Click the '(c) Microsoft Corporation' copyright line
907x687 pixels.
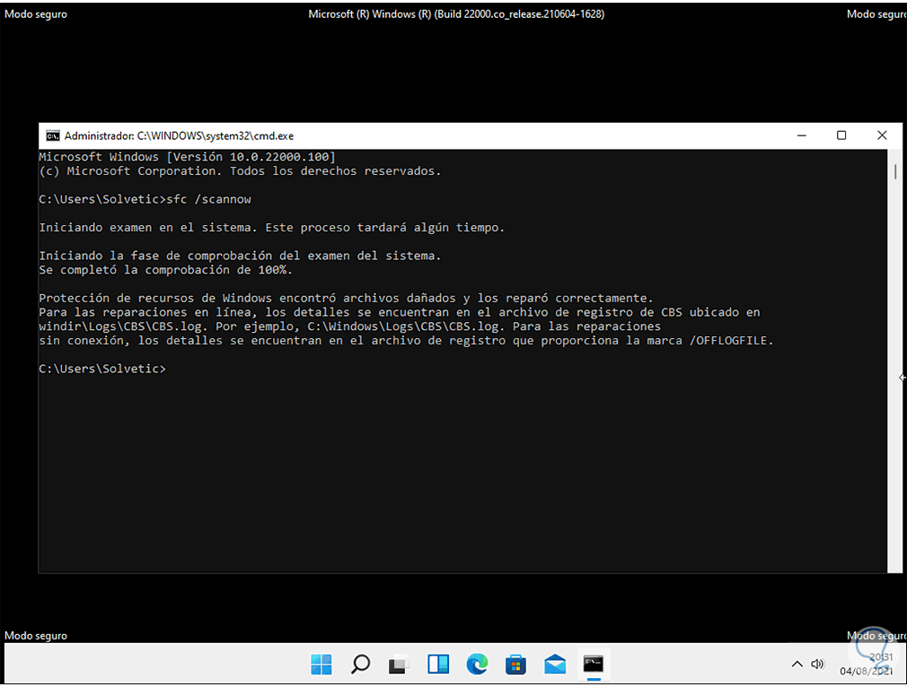point(240,171)
